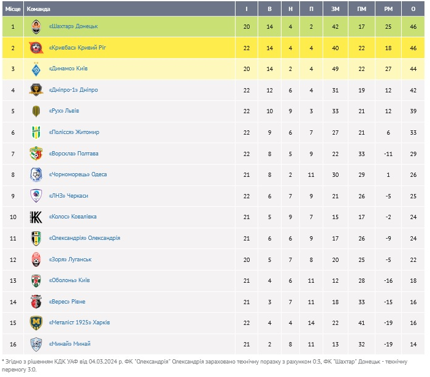The width and height of the screenshot is (430, 377).
Task: Open the «Оболонь» Київ team link
Action: 69,280
